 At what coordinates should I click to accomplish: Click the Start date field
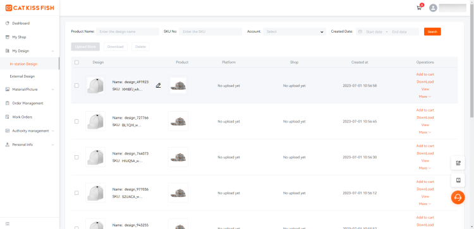[x=374, y=32]
